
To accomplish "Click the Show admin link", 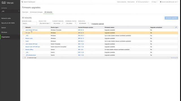I will pyautogui.click(x=131, y=2).
